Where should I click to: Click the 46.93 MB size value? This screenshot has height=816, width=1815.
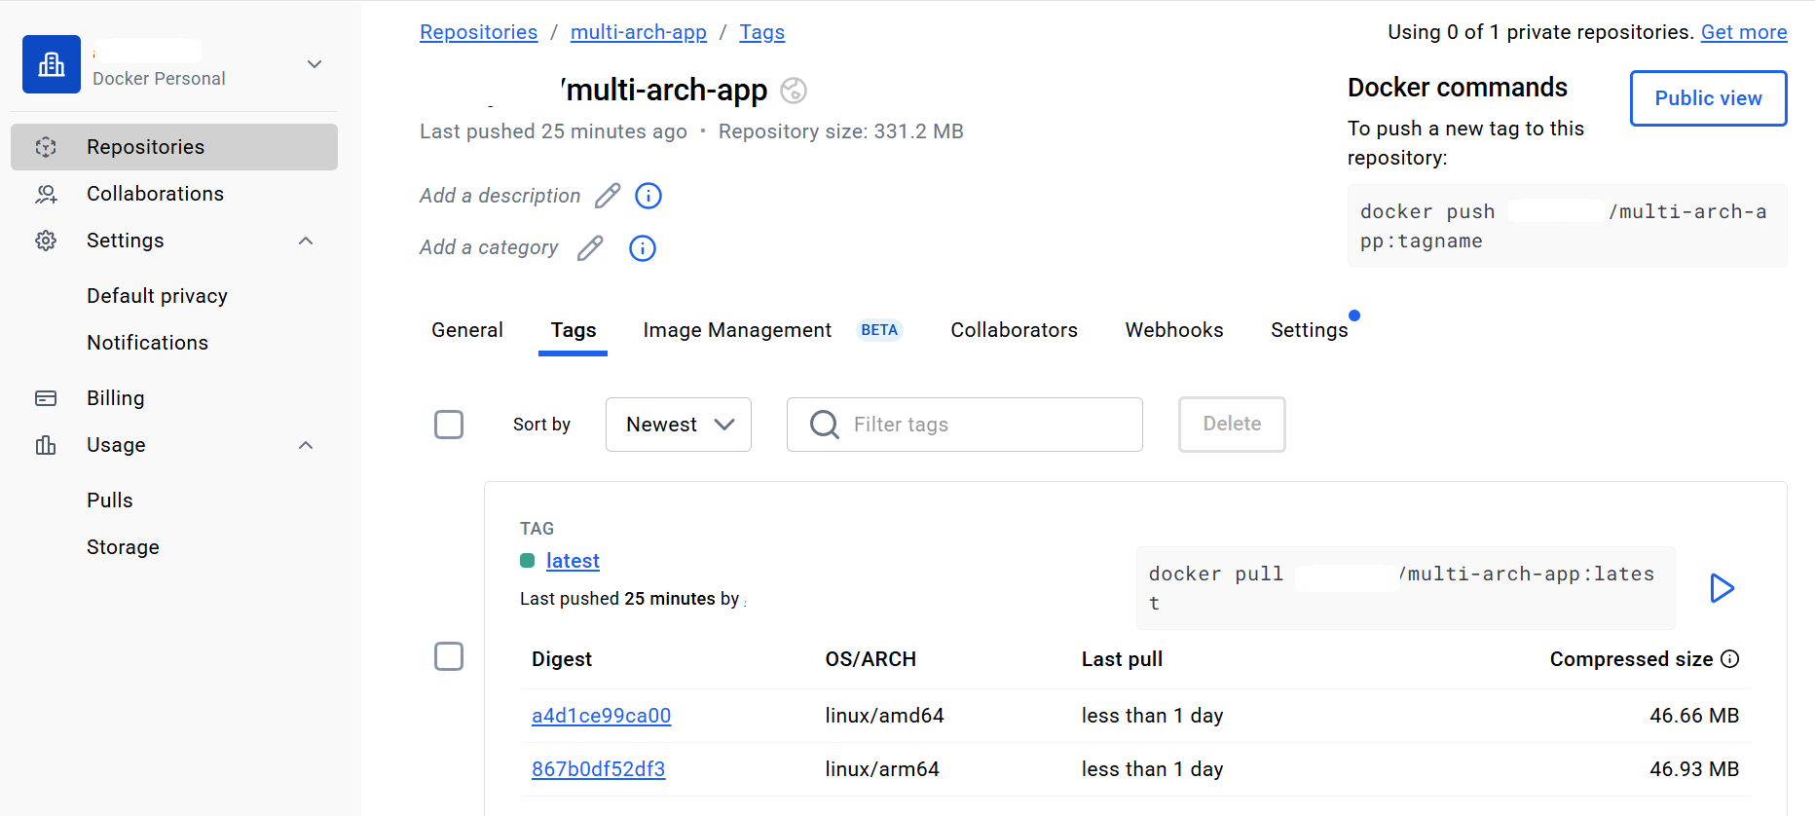click(1694, 769)
